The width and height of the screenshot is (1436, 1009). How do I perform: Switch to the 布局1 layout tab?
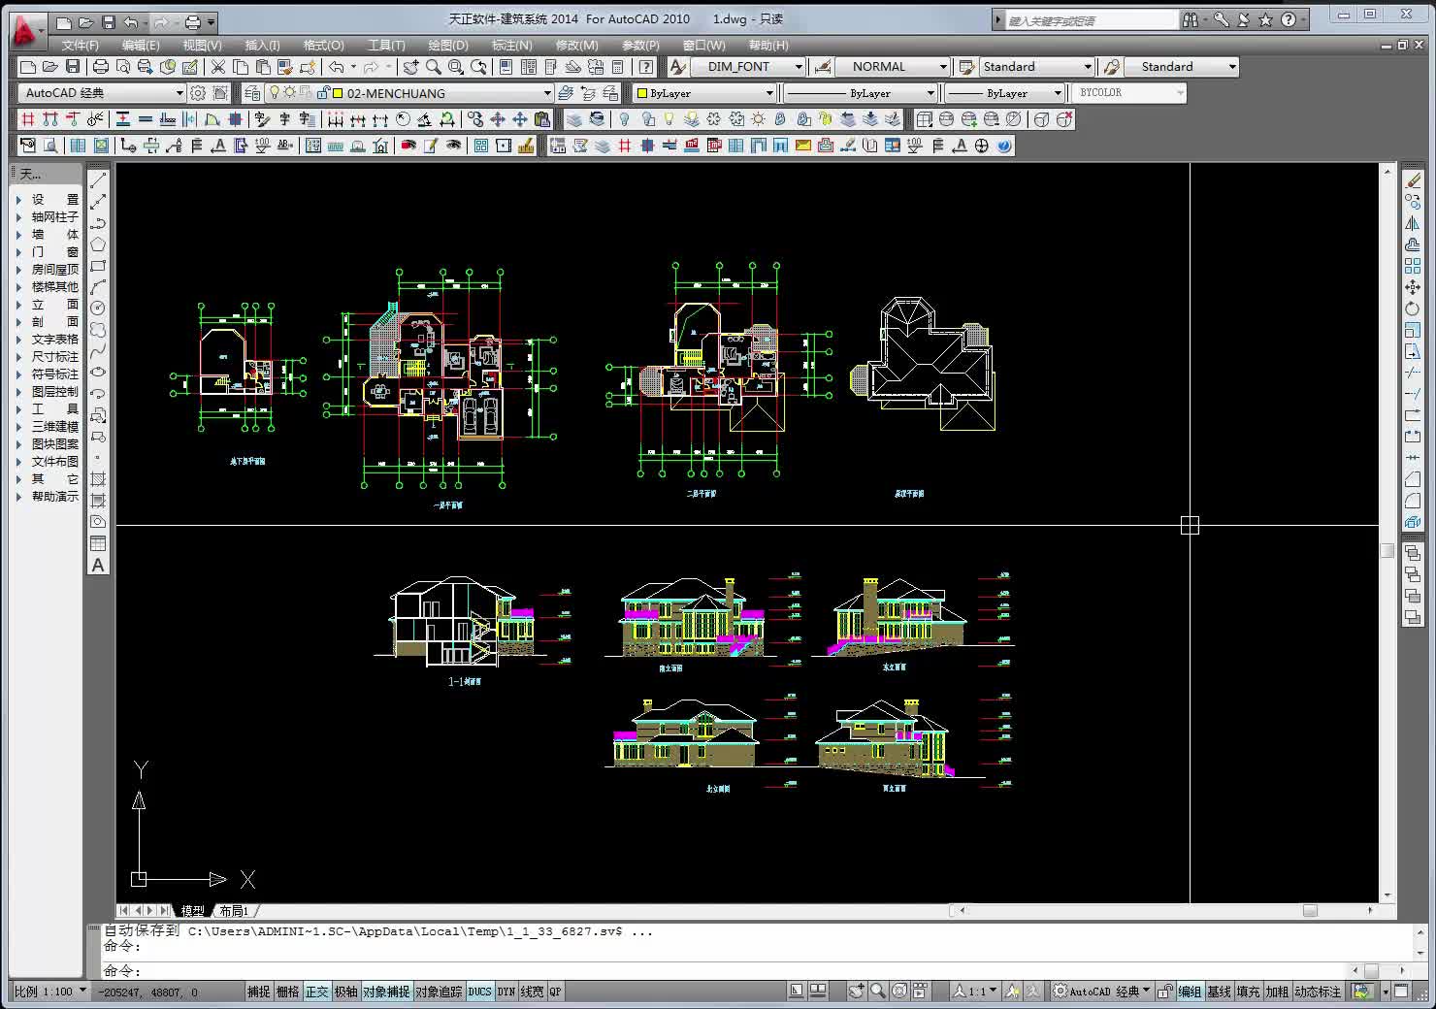click(234, 911)
